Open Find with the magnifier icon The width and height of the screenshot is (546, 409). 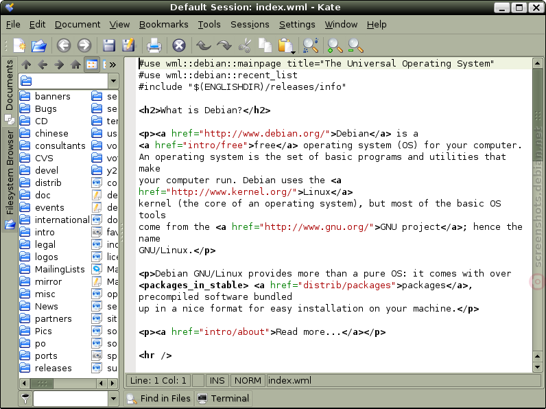coord(310,46)
